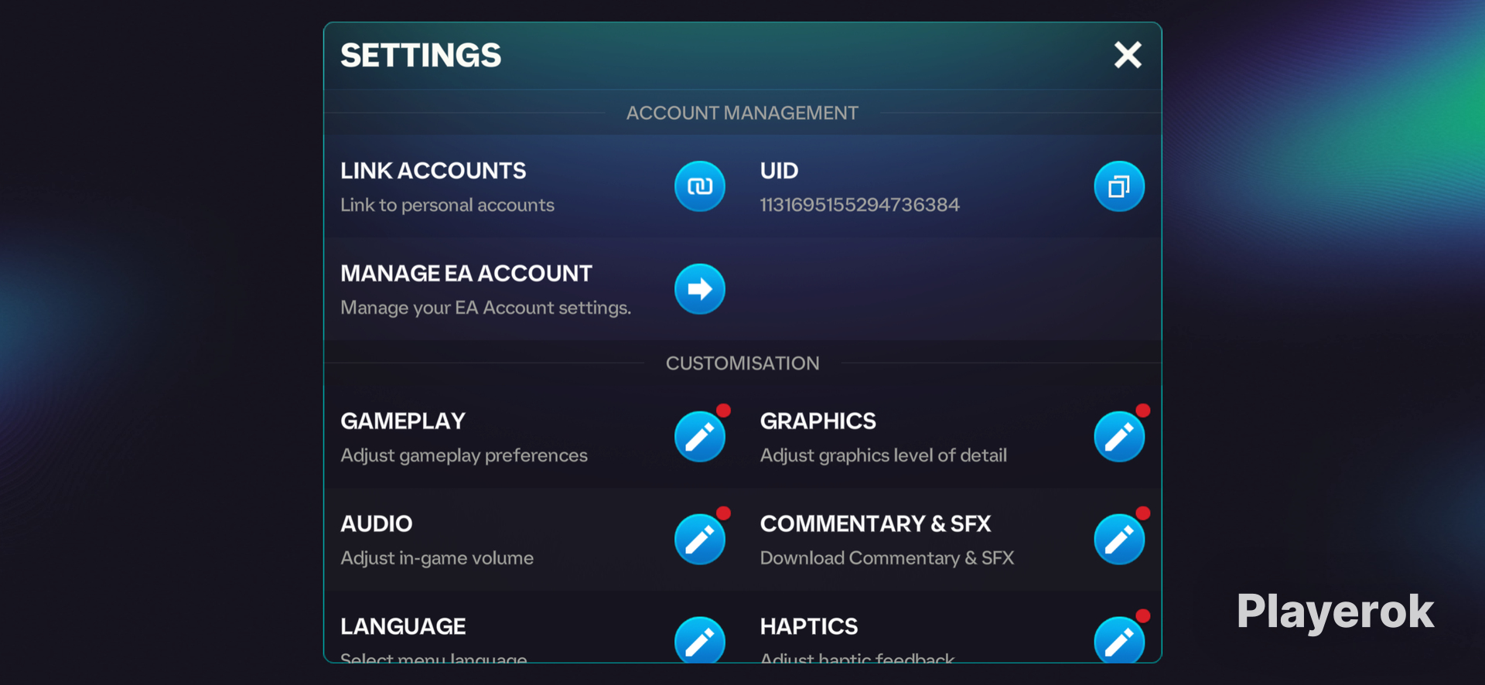Click the Graphics setting title
The height and width of the screenshot is (685, 1485).
coord(818,421)
